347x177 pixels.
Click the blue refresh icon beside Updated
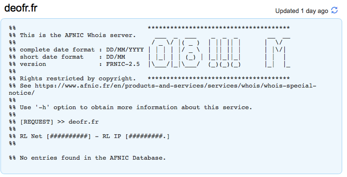click(x=334, y=10)
